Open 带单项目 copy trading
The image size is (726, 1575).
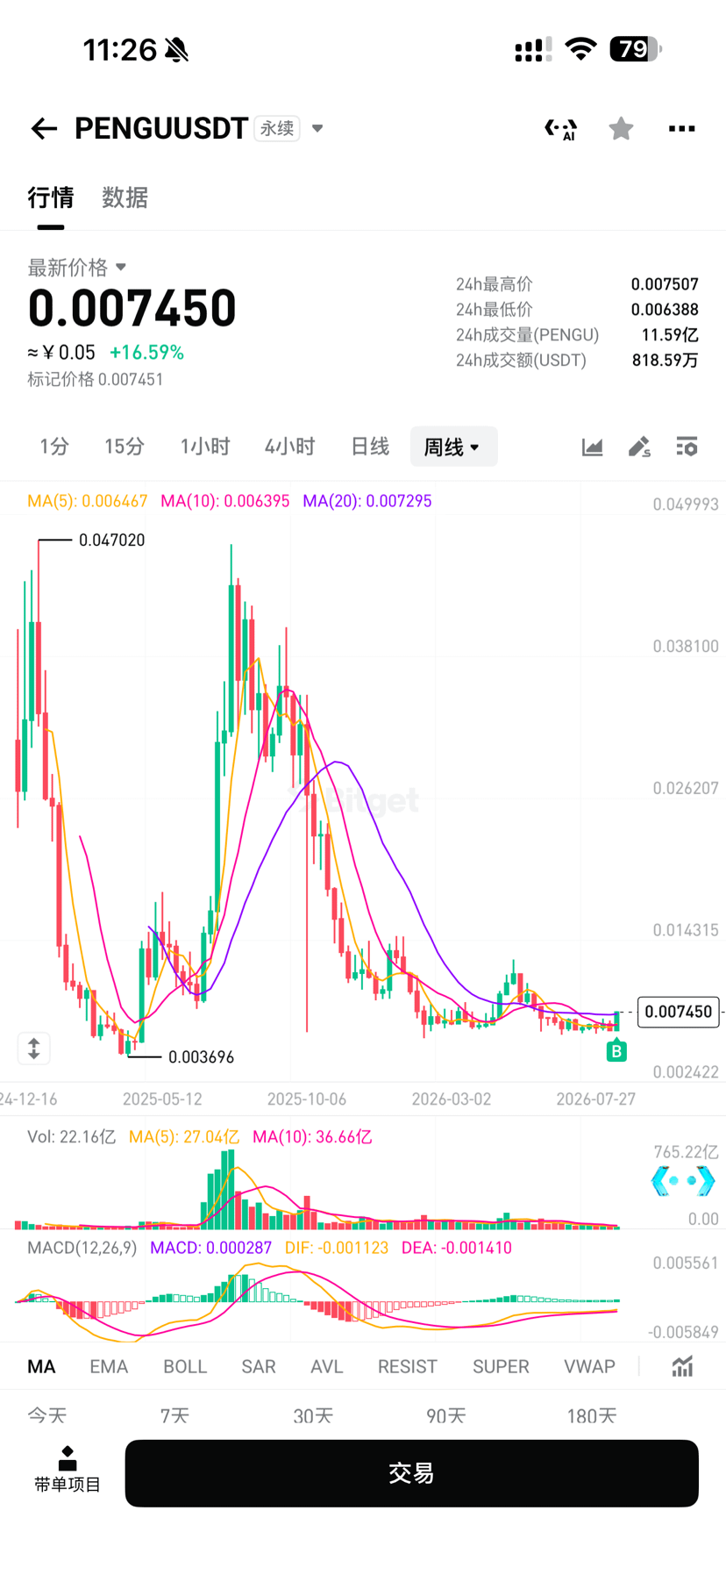68,1470
